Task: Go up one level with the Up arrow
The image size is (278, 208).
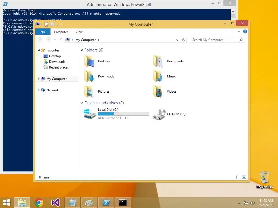Action: tap(61, 40)
